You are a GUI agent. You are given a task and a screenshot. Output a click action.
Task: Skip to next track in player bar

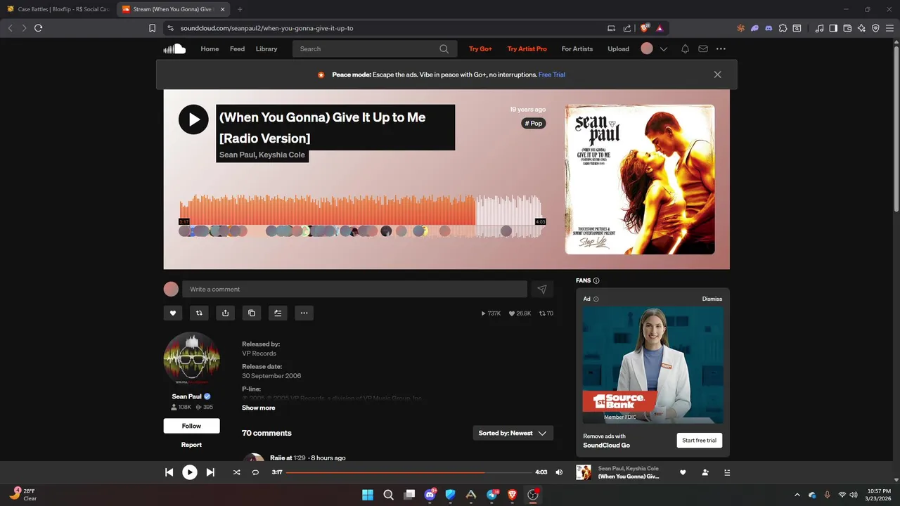pos(210,472)
